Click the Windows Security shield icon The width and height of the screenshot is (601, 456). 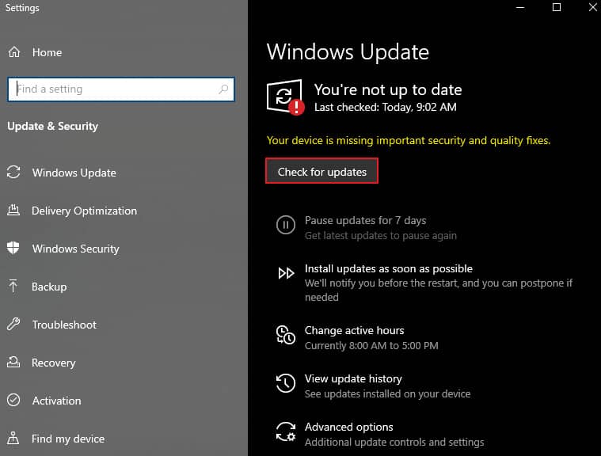point(13,248)
